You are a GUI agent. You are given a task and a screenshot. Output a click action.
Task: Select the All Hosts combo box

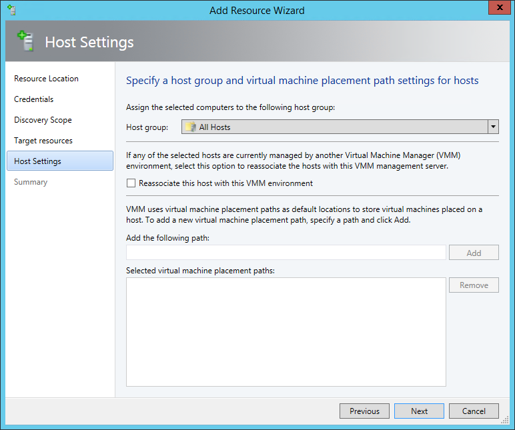pyautogui.click(x=340, y=127)
